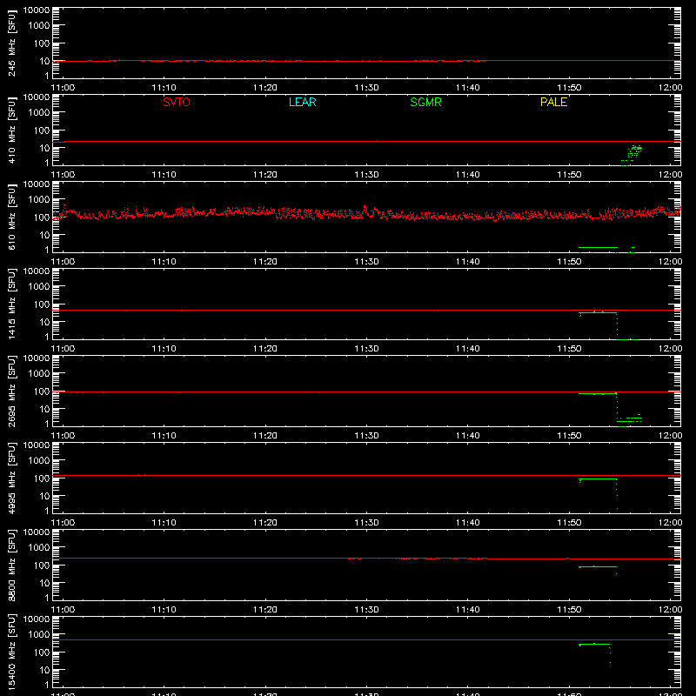This screenshot has height=696, width=696.
Task: Click the 12:00 tick label under 245 MHz plot
Action: coord(670,88)
